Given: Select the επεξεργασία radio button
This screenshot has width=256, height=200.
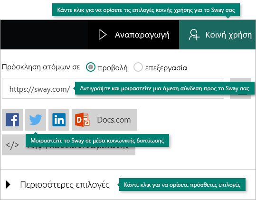Looking at the screenshot, I should pyautogui.click(x=138, y=67).
